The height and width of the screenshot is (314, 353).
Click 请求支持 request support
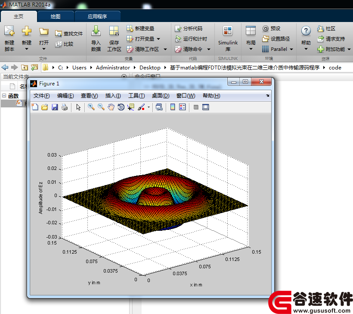331,39
